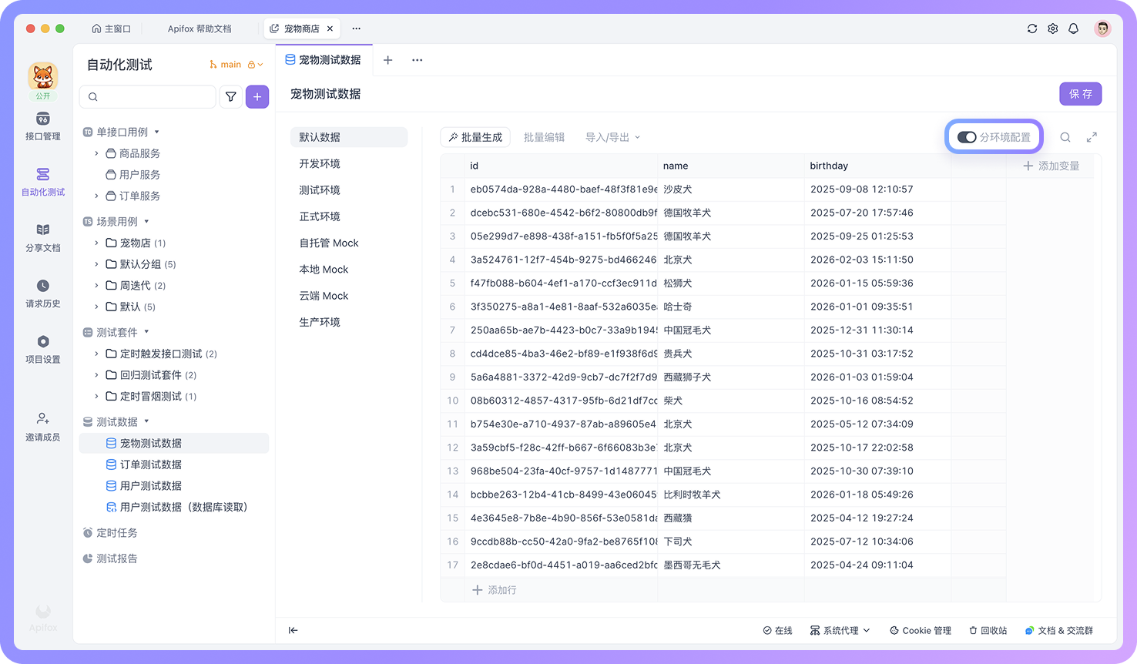Open the main branch dropdown

click(x=236, y=65)
